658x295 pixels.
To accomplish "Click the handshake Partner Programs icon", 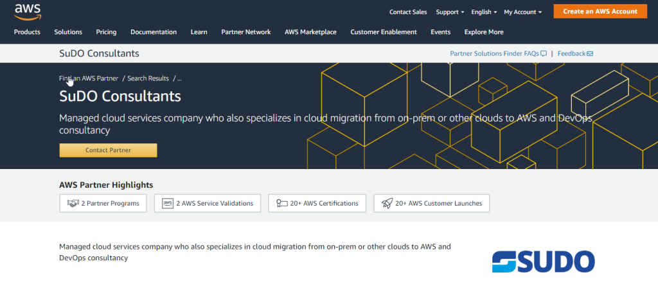I will [73, 204].
